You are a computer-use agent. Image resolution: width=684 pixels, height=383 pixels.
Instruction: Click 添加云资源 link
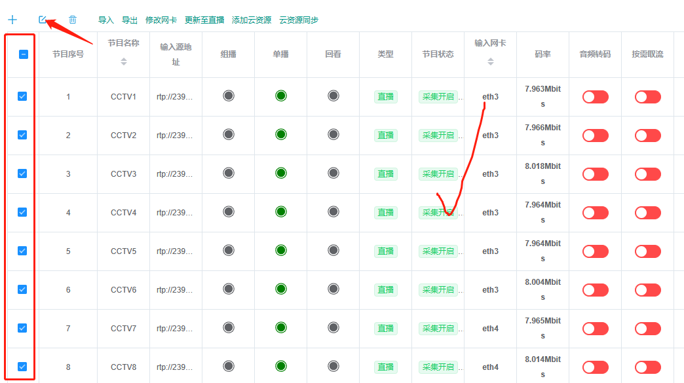coord(252,20)
